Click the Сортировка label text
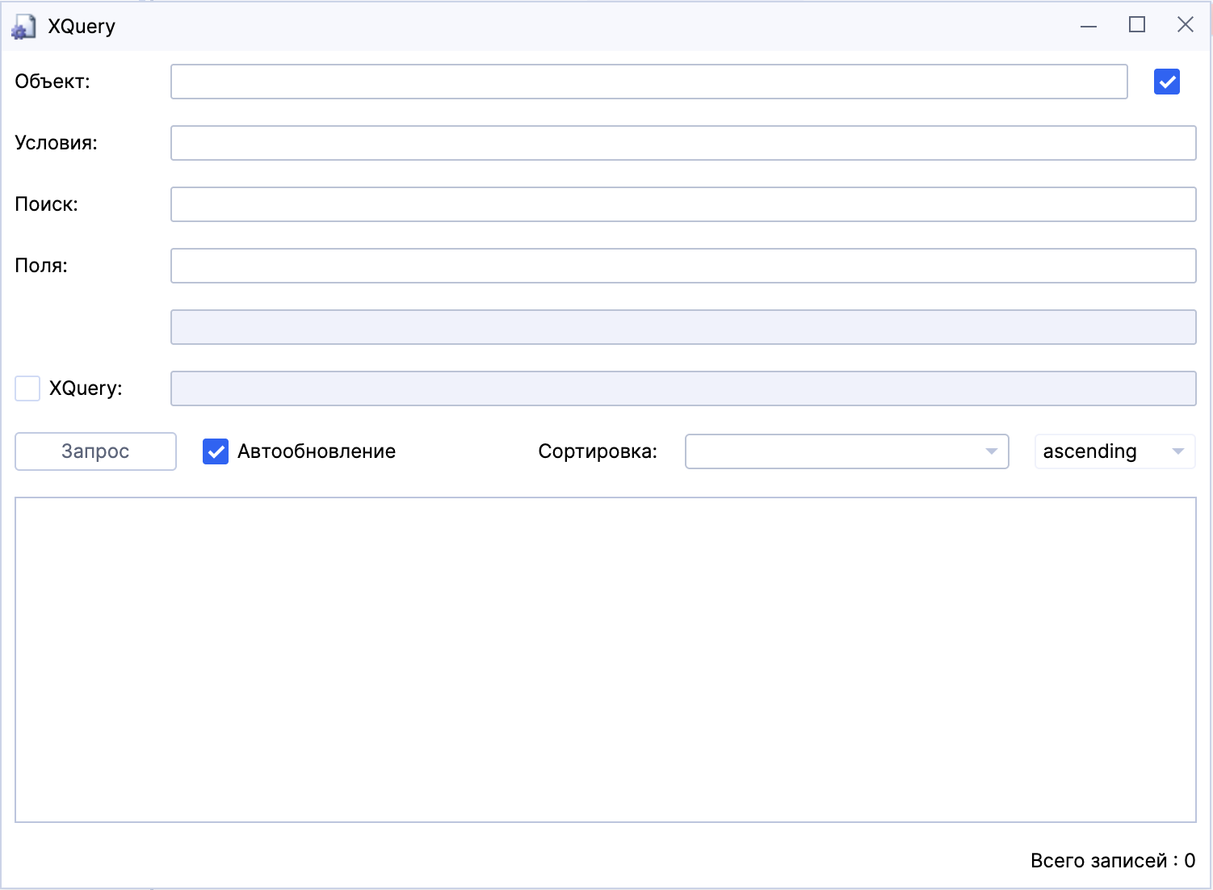This screenshot has width=1213, height=890. [598, 451]
